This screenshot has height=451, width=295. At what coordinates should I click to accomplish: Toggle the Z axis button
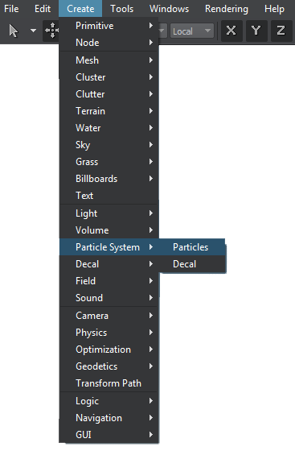[x=281, y=31]
